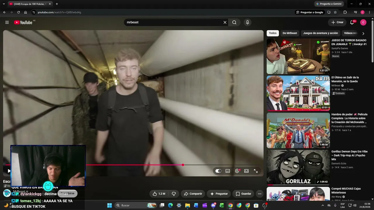This screenshot has width=374, height=210.
Task: Open the Mansión DÍA 115 thumbnail
Action: click(x=298, y=93)
